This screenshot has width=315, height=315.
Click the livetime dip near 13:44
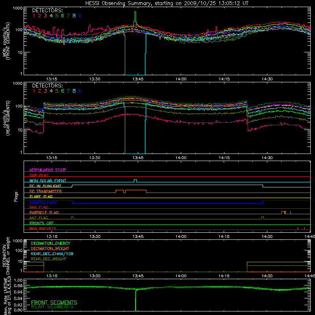[x=135, y=300]
